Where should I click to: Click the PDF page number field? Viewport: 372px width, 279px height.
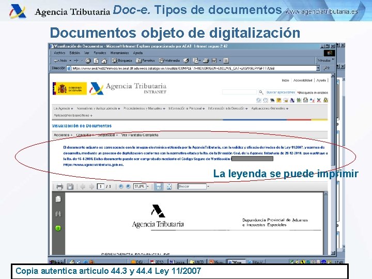(101, 187)
